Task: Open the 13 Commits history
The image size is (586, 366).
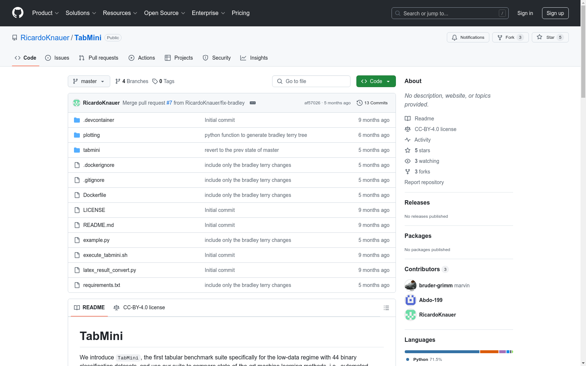Action: coord(372,103)
